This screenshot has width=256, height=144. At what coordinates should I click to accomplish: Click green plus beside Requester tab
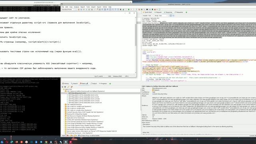pyautogui.click(x=186, y=12)
